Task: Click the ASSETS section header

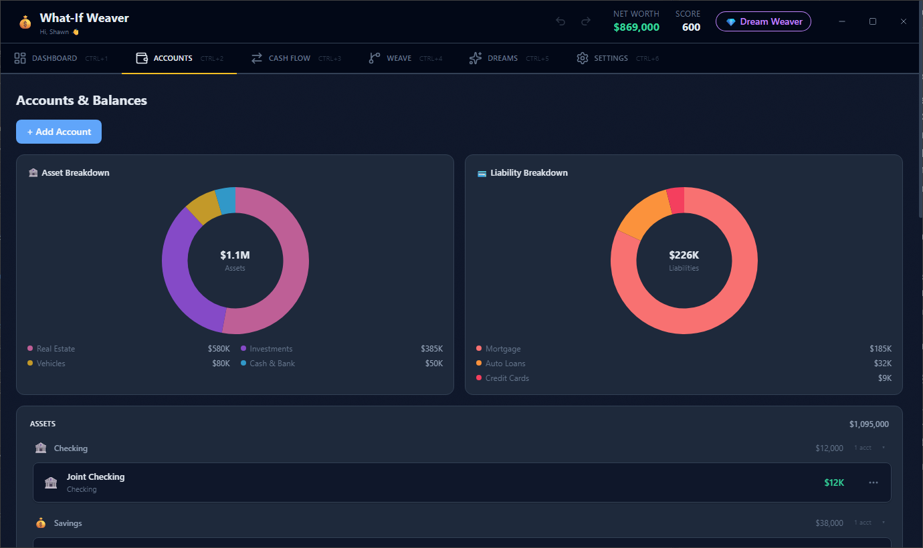Action: (x=43, y=424)
